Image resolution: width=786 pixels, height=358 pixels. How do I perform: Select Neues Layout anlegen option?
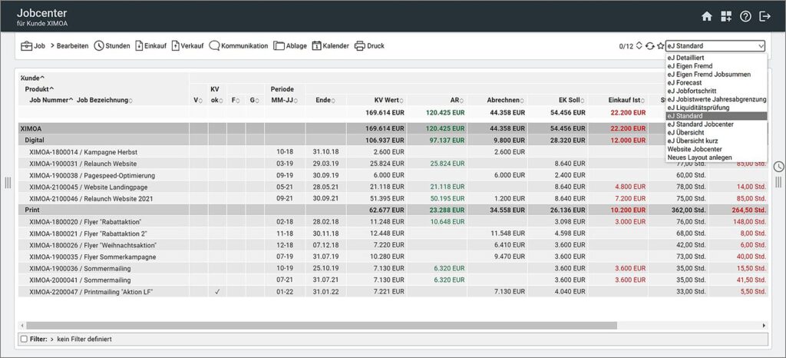tap(698, 157)
